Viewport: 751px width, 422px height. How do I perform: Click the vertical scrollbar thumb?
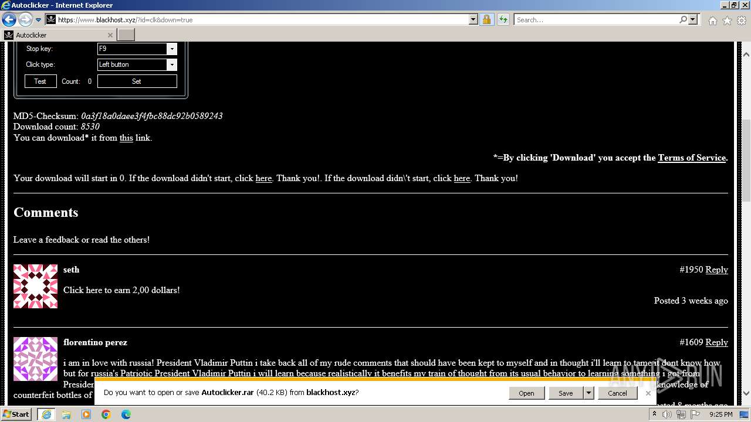746,159
